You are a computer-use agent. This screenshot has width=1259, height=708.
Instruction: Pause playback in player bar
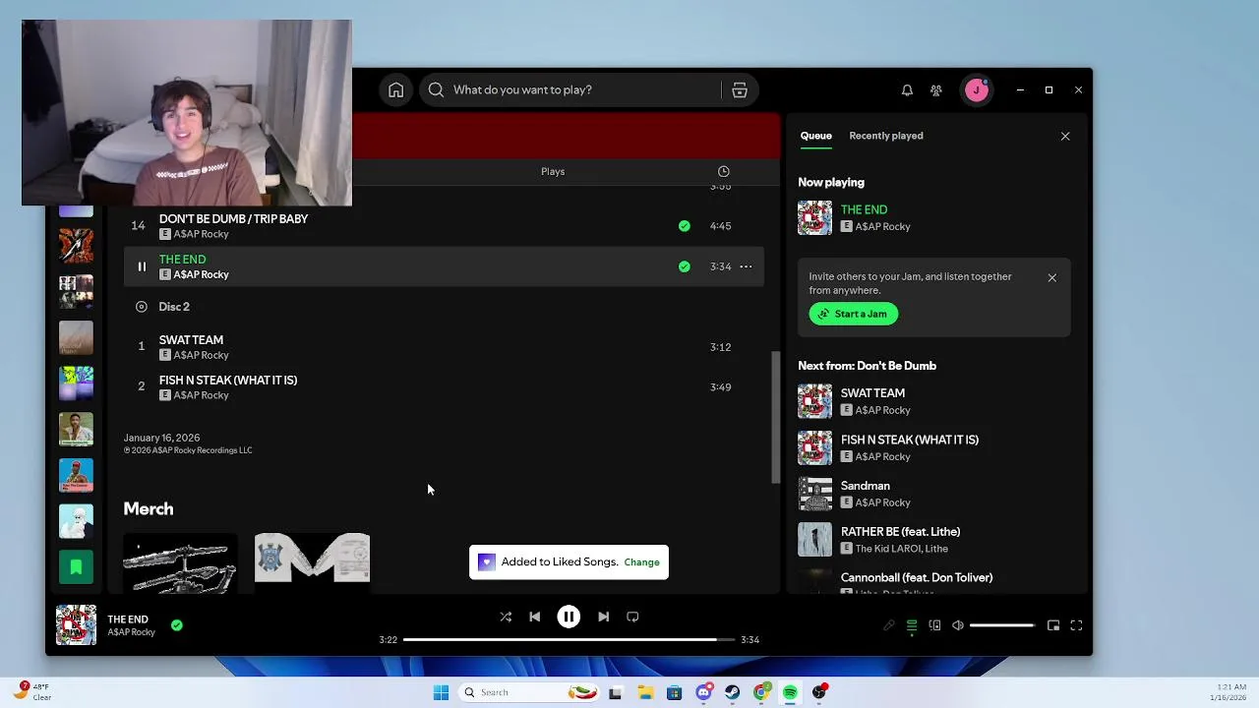tap(569, 617)
